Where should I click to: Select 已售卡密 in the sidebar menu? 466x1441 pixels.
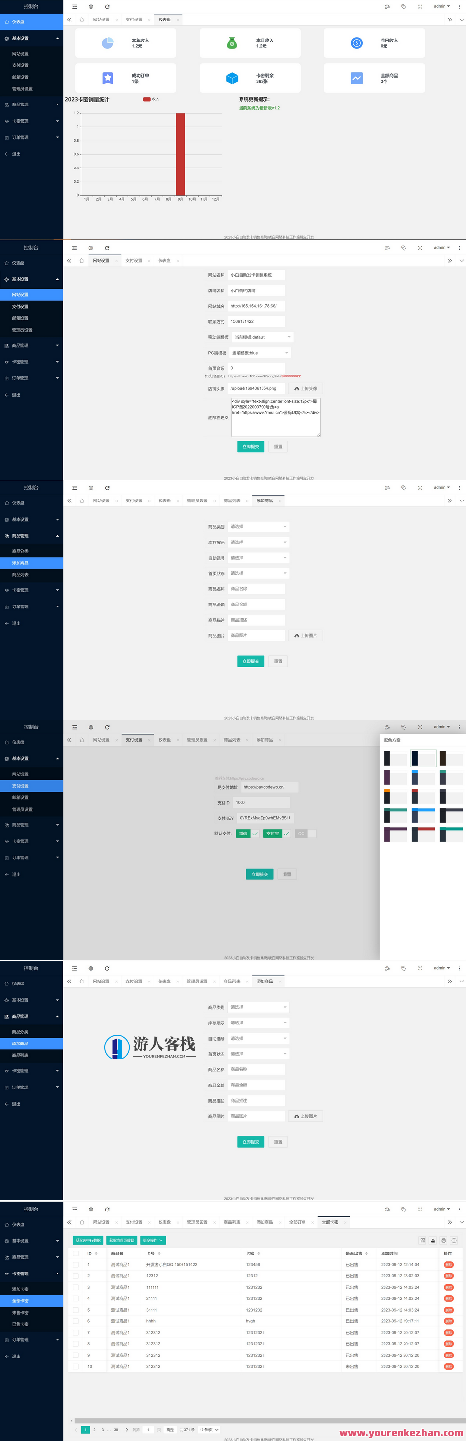click(x=20, y=1324)
